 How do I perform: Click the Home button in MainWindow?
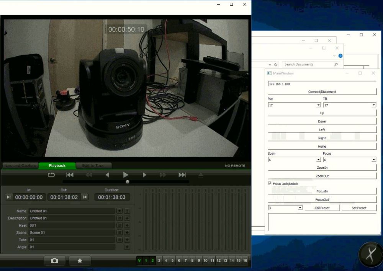(322, 146)
